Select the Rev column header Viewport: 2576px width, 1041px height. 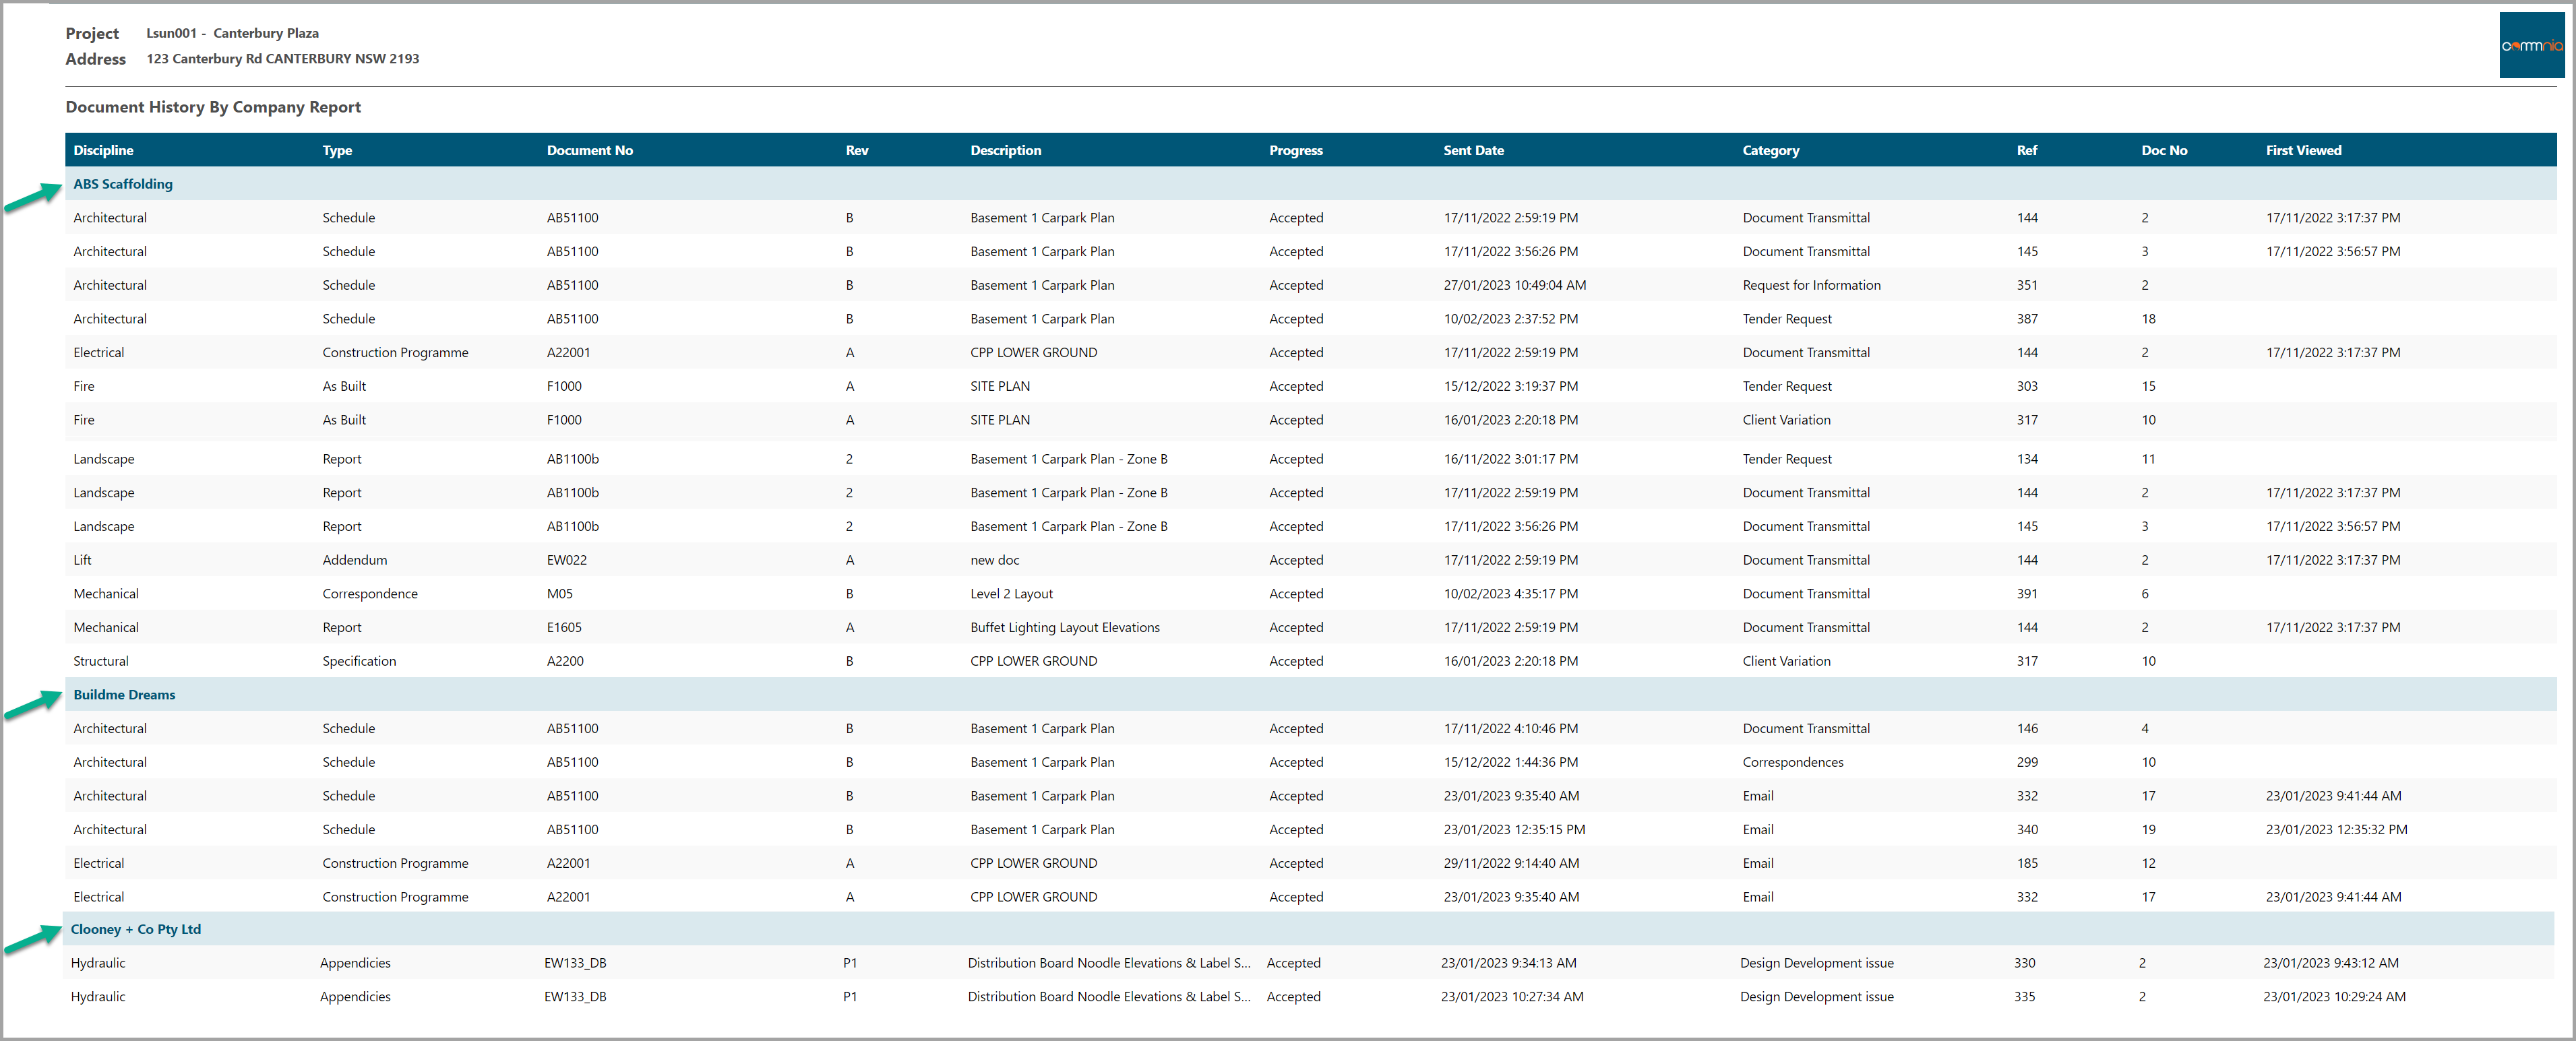pyautogui.click(x=856, y=150)
